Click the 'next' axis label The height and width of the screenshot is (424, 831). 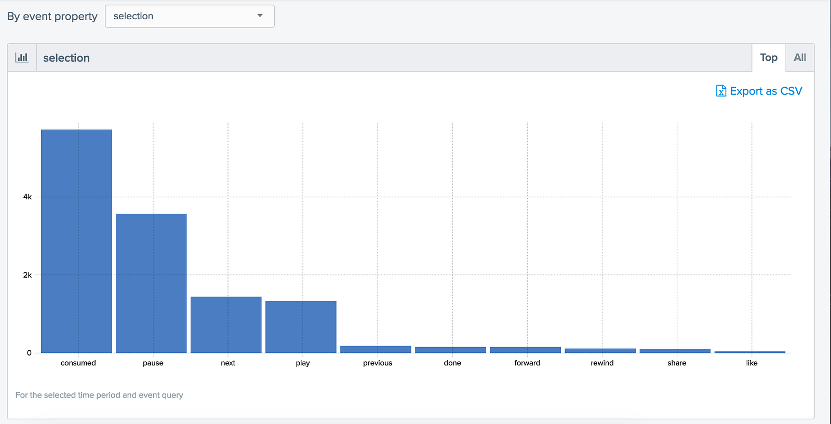228,363
